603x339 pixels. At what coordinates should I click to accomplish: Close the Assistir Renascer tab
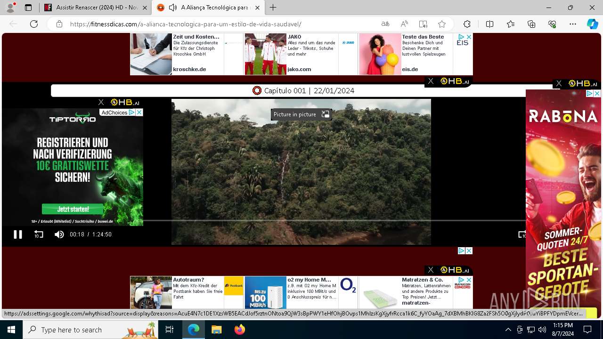point(145,8)
